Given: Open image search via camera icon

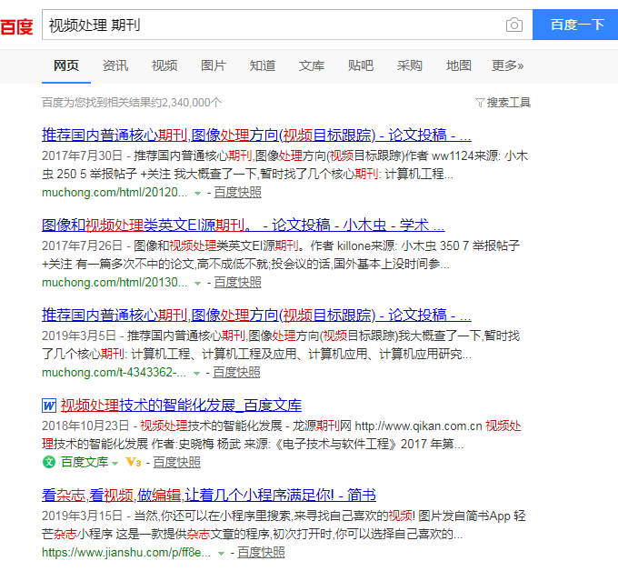Looking at the screenshot, I should pos(514,25).
